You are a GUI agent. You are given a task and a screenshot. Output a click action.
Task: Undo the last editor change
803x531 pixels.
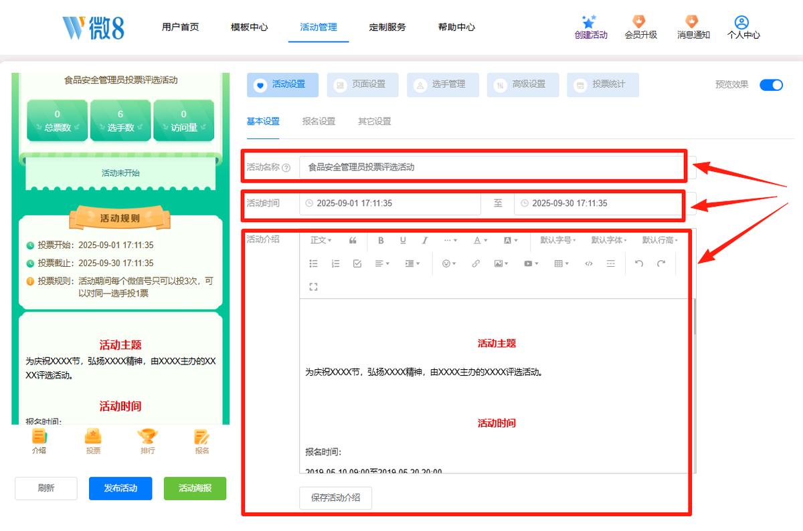(x=639, y=263)
